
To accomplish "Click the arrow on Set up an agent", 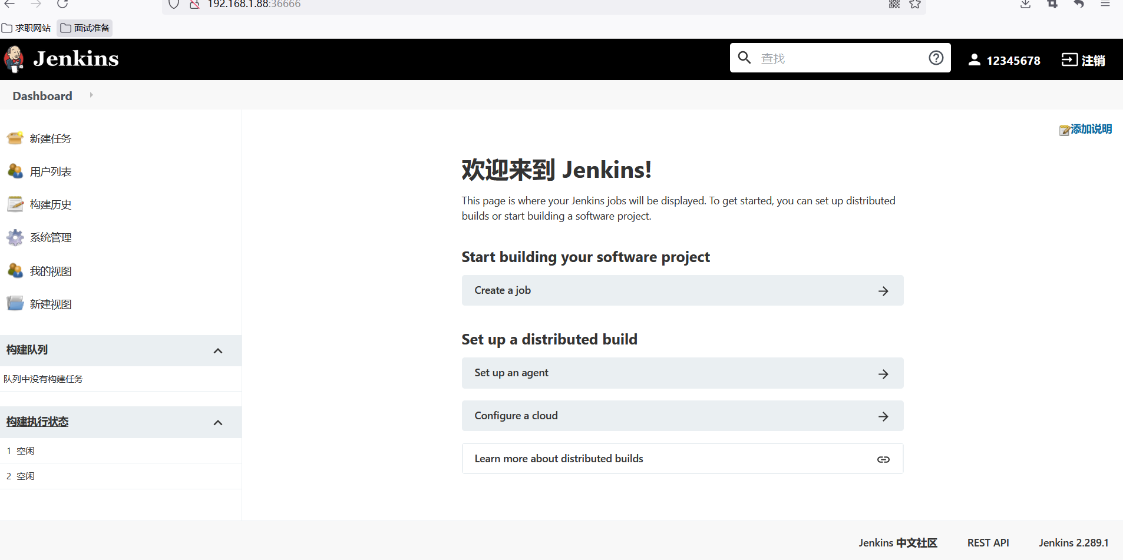I will tap(883, 374).
